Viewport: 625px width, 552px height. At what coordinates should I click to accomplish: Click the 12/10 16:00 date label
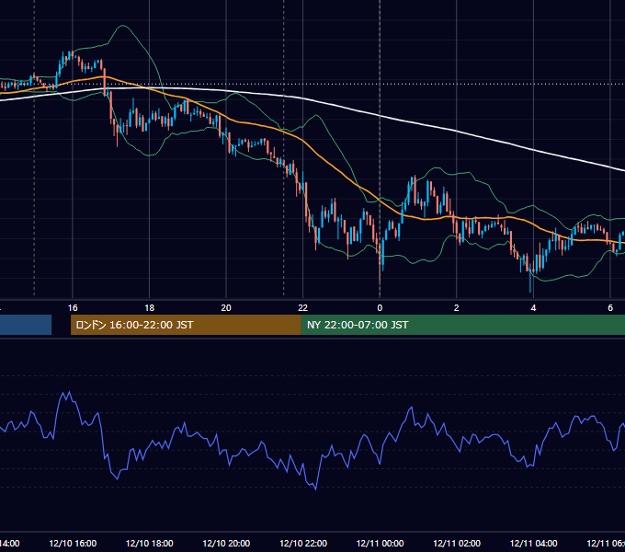(x=73, y=543)
